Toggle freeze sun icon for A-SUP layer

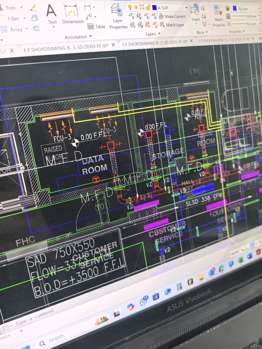pyautogui.click(x=136, y=7)
